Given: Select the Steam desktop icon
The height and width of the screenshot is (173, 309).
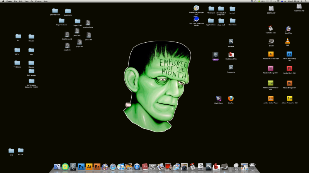Looking at the screenshot, I should [272, 41].
